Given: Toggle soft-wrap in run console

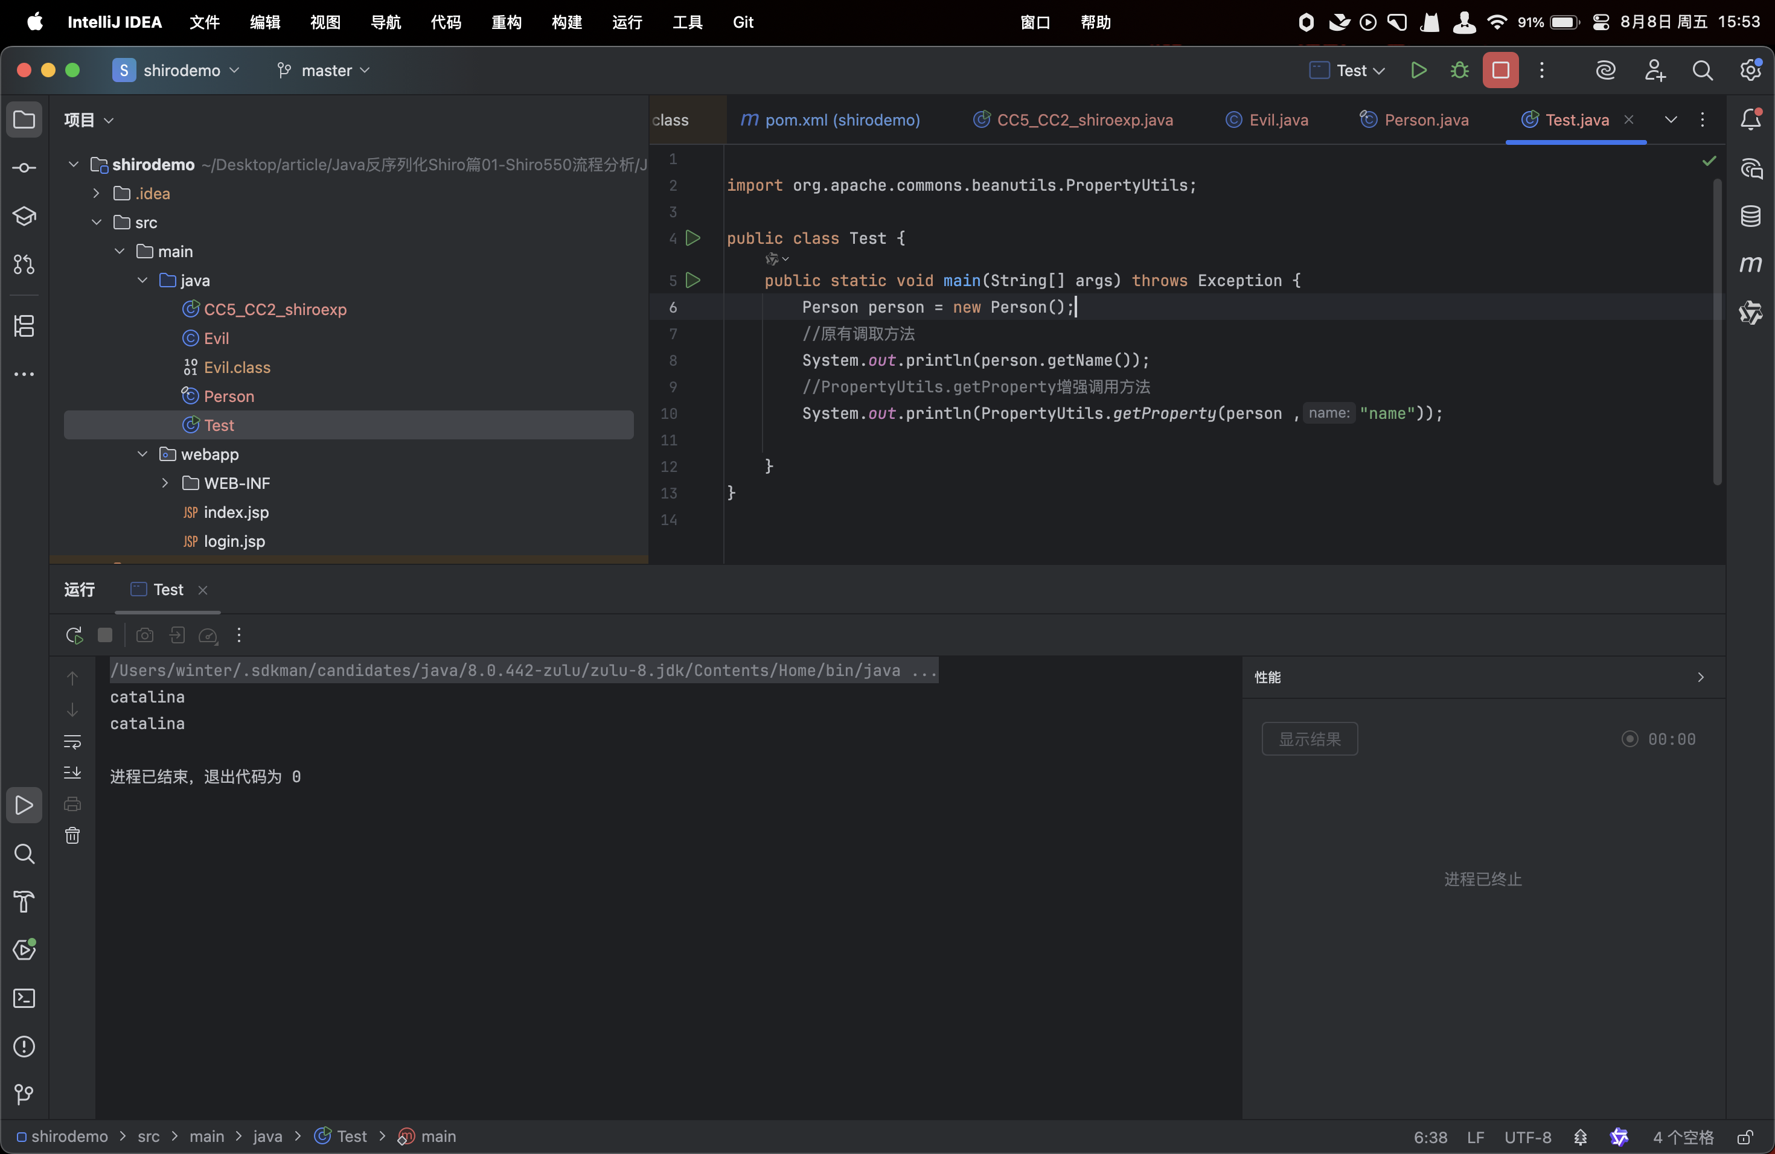Looking at the screenshot, I should point(72,742).
